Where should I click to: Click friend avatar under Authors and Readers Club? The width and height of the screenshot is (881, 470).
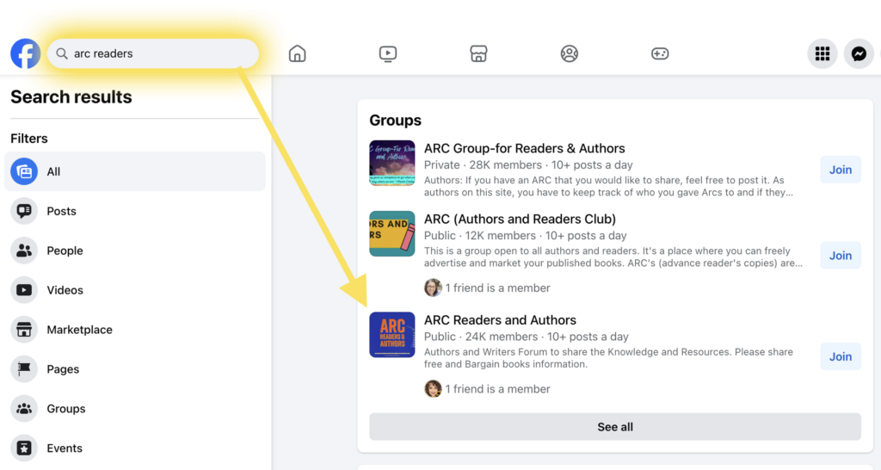click(433, 288)
